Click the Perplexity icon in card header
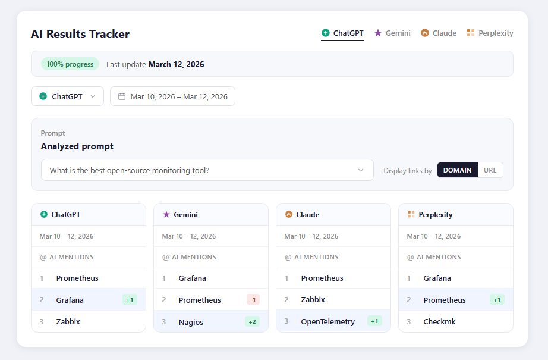Screen dimensions: 548x360 point(411,214)
